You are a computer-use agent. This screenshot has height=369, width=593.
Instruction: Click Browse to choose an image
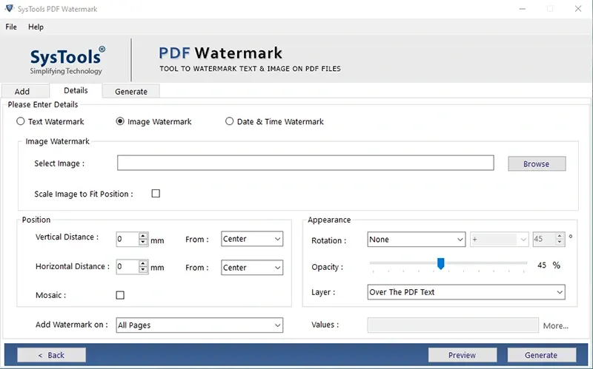coord(537,163)
